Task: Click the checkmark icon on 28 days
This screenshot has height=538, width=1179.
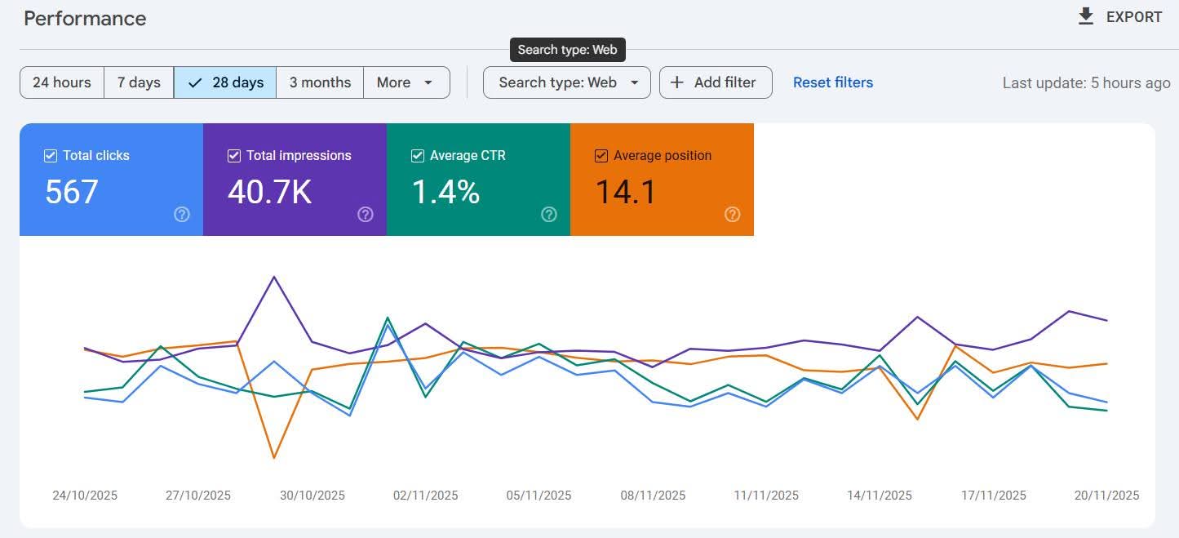Action: coord(195,82)
